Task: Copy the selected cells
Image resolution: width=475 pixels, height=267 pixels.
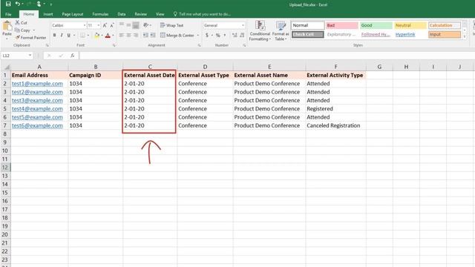Action: point(22,30)
